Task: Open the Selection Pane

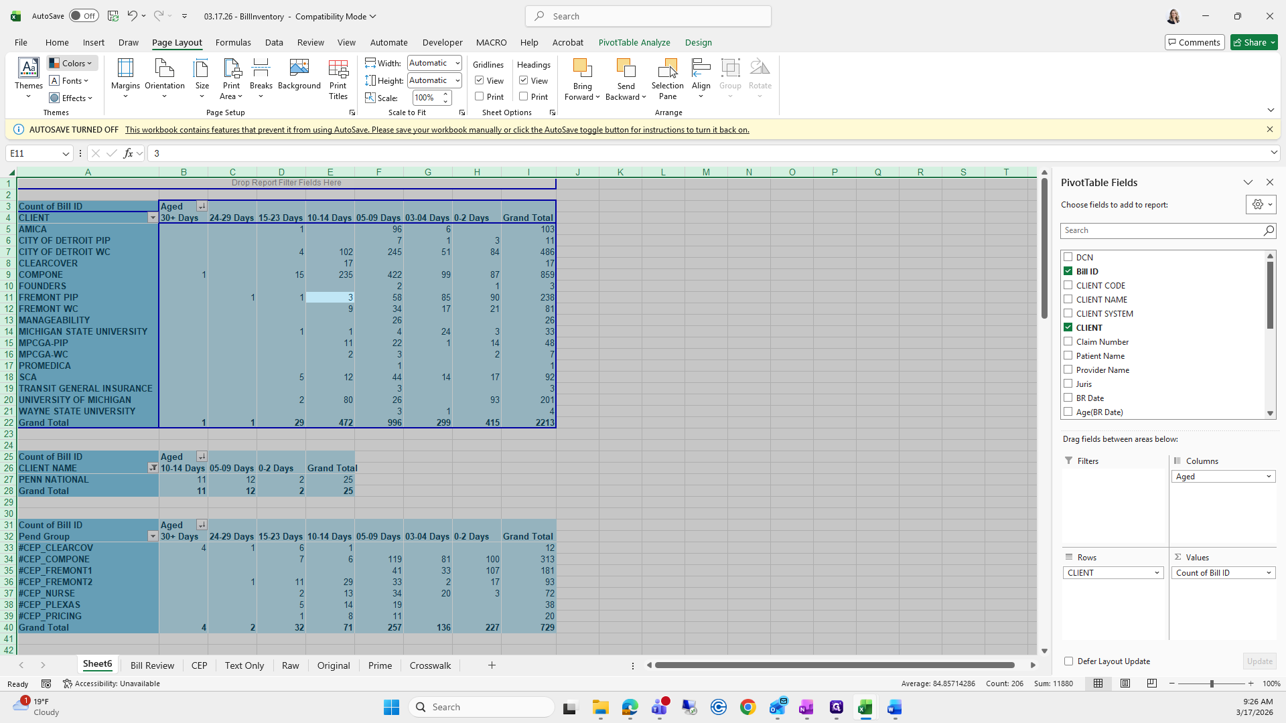Action: point(667,78)
